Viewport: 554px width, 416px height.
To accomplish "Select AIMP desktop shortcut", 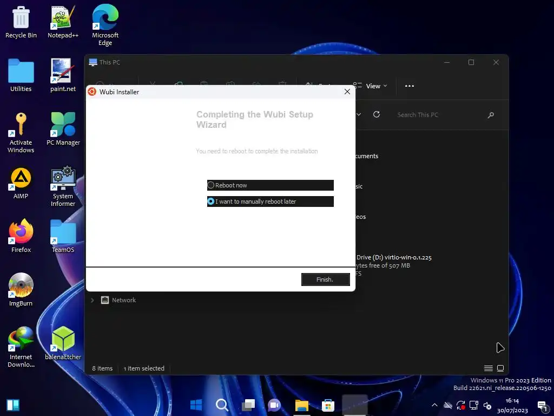I will pyautogui.click(x=21, y=183).
